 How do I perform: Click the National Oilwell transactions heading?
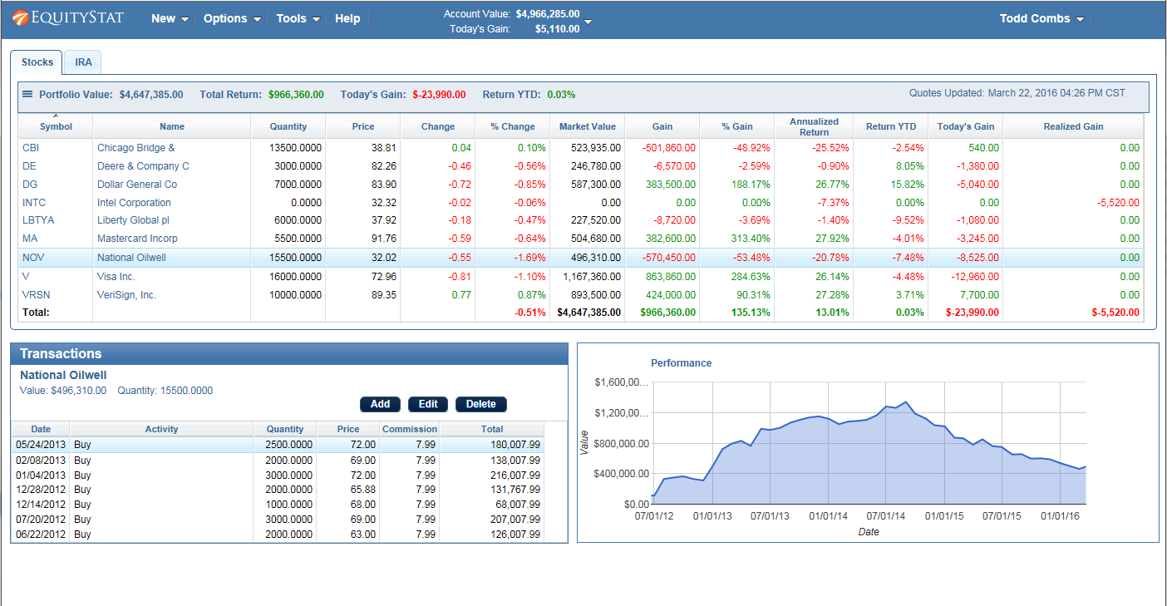click(x=63, y=375)
